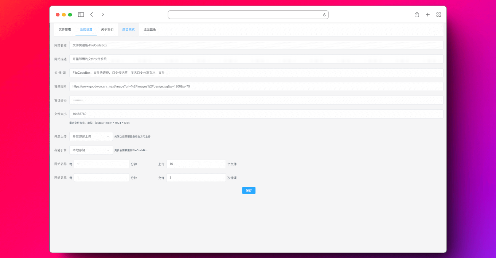Screen dimensions: 496x258
Task: Click the yellow minimize window dot
Action: pos(64,15)
